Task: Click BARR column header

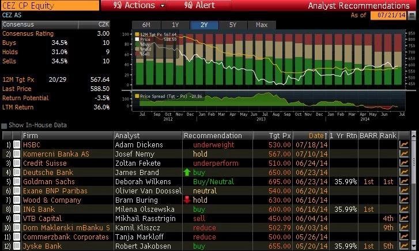Action: 368,136
